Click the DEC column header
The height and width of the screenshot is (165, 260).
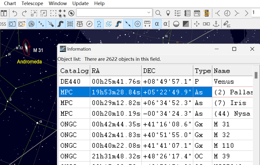point(167,71)
